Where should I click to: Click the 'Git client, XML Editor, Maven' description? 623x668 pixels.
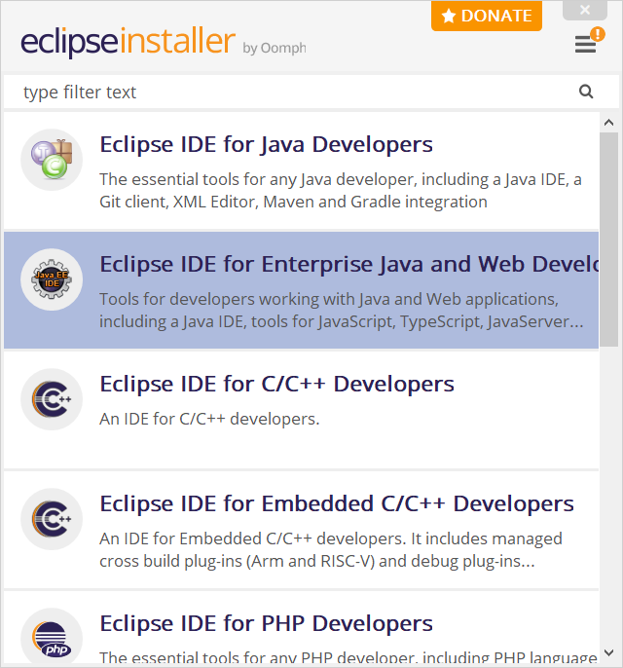[x=293, y=202]
